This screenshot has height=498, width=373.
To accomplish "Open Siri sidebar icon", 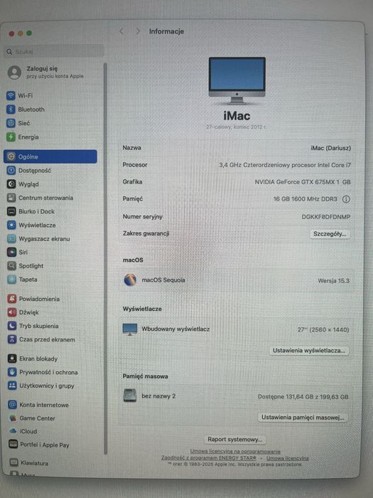I will click(12, 252).
